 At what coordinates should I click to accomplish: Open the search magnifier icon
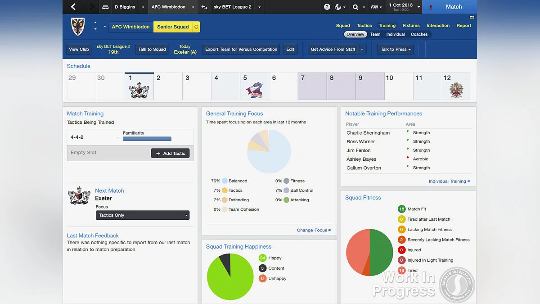point(355,7)
